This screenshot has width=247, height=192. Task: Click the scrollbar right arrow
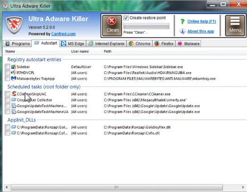tap(243, 187)
